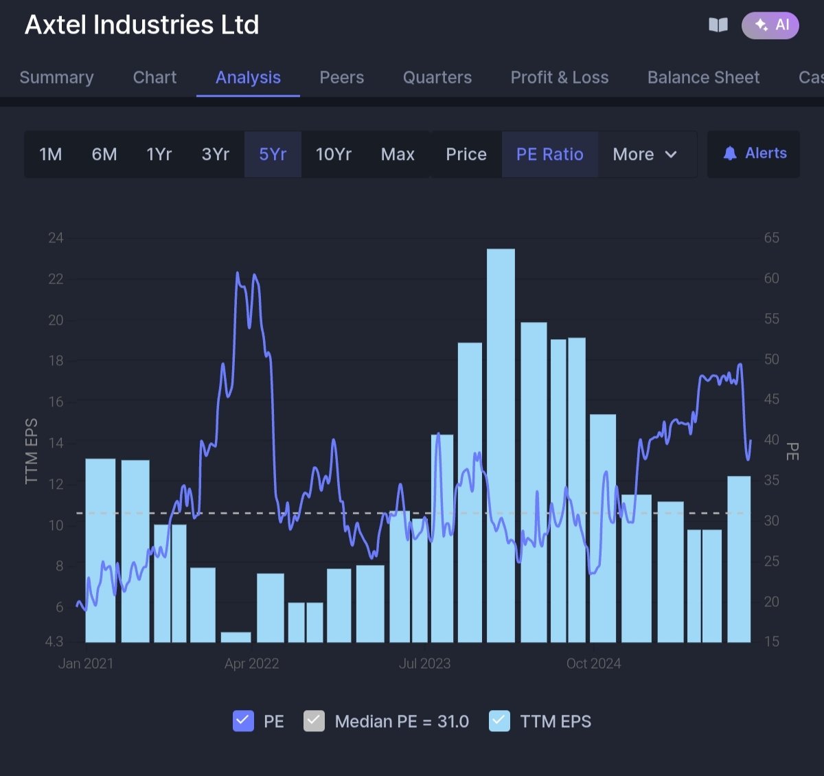The height and width of the screenshot is (776, 824).
Task: Open the Quarters tab
Action: [437, 78]
